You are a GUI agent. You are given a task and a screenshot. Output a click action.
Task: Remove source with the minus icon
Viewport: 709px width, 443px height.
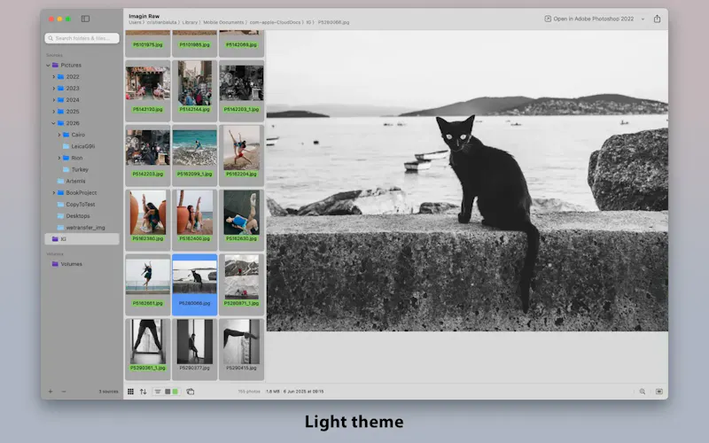pos(64,392)
